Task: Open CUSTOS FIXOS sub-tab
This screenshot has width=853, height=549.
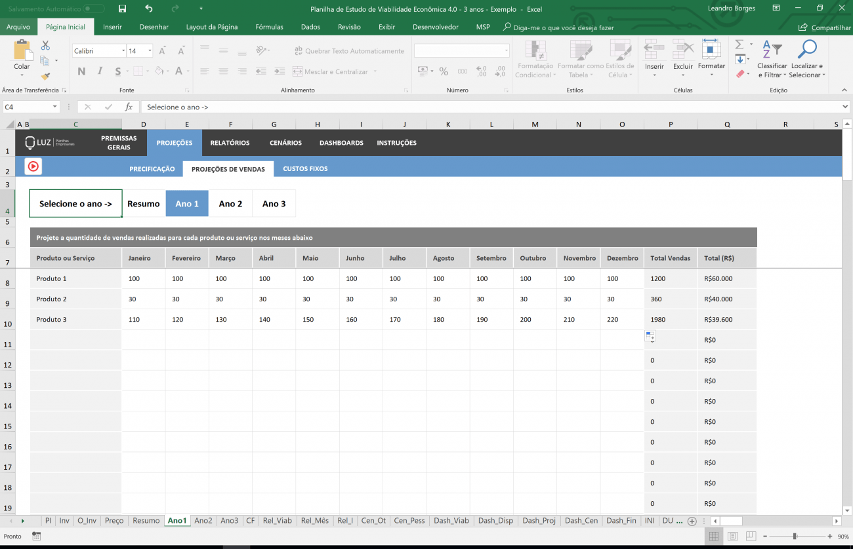Action: click(305, 169)
